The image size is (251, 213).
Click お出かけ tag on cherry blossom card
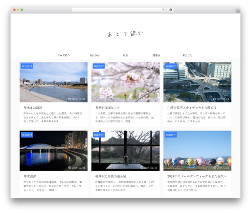point(99,66)
